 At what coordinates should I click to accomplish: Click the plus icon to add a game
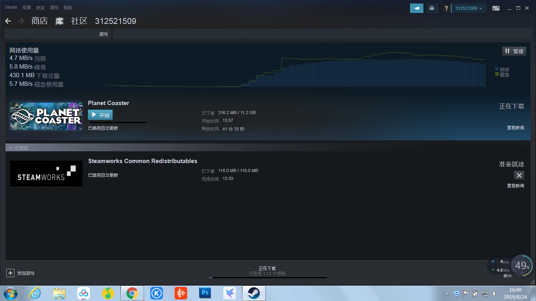tap(11, 273)
